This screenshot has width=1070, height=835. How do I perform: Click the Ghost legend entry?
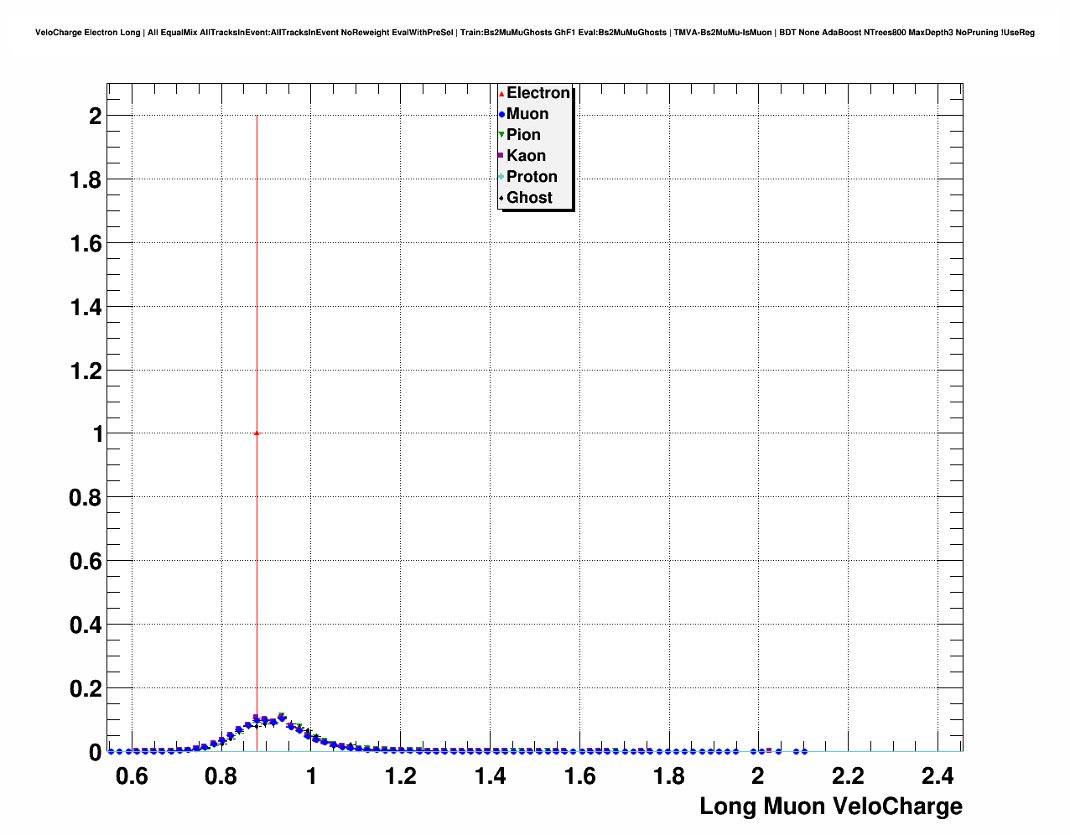[526, 198]
